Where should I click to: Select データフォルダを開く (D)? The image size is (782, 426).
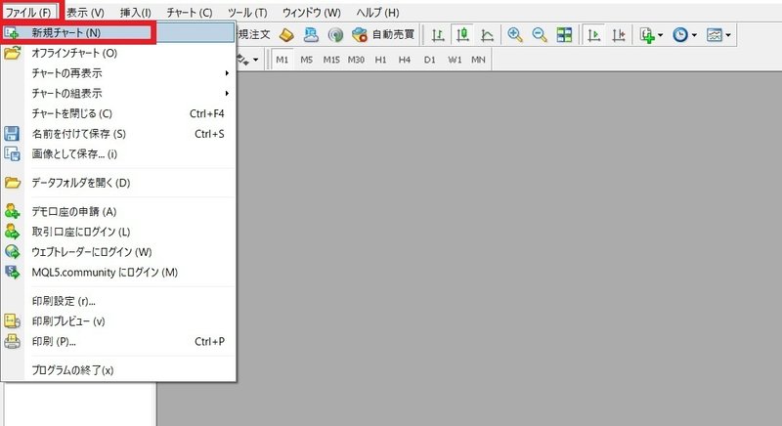[117, 183]
